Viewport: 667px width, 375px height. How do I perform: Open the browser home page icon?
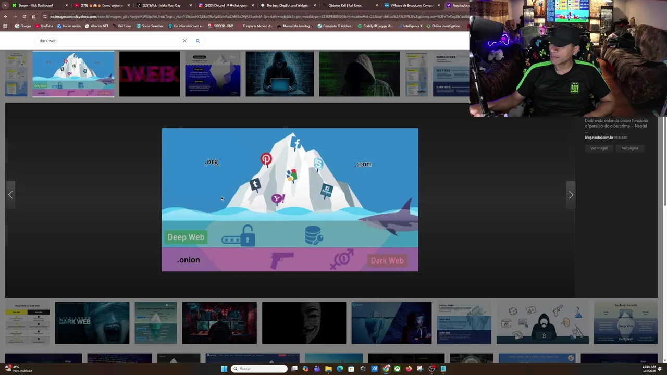pos(33,16)
